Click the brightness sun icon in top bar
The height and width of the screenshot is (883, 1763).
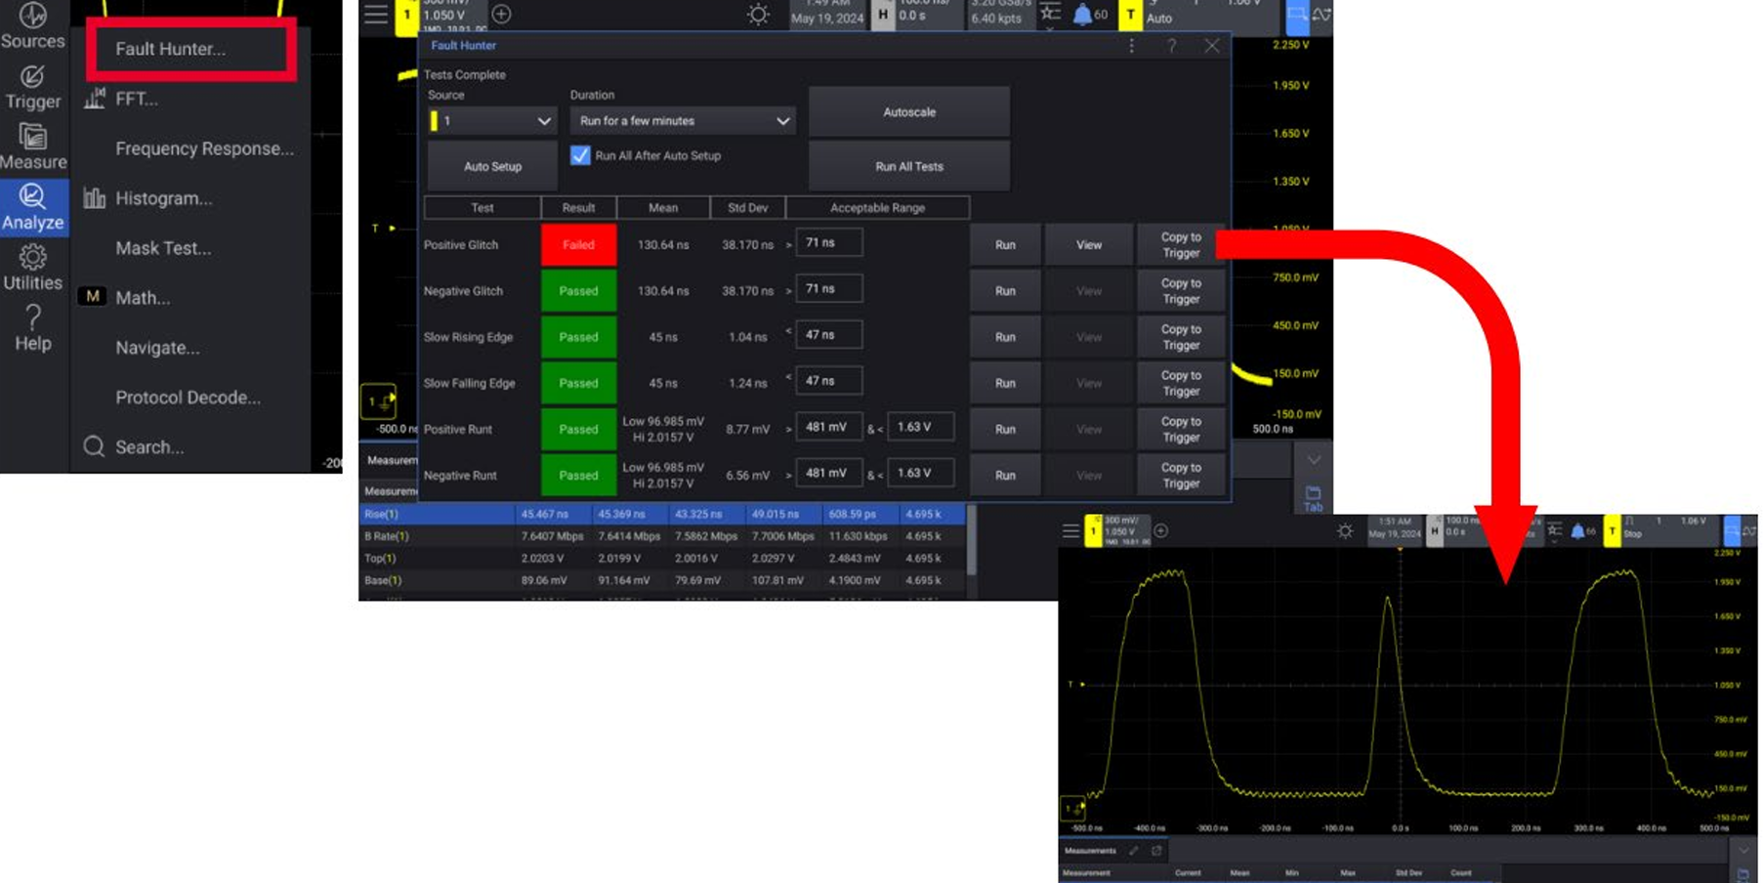(x=758, y=15)
